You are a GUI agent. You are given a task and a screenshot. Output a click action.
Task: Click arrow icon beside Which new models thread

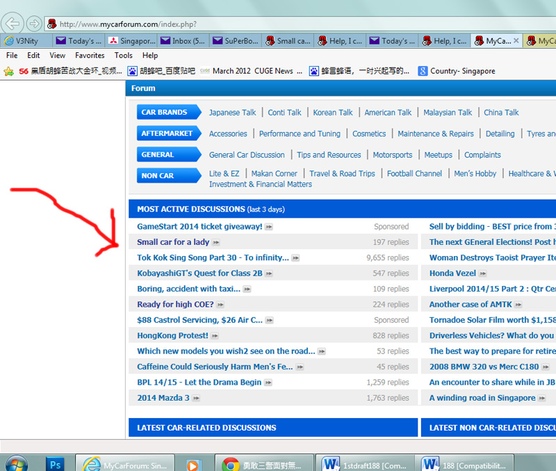[322, 351]
